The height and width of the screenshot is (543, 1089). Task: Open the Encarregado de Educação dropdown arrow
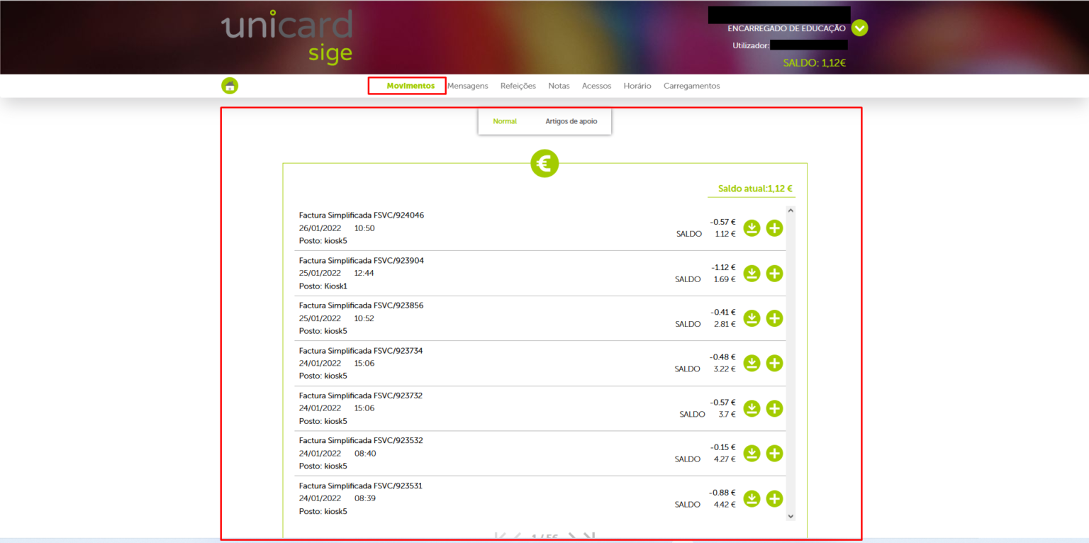click(859, 28)
